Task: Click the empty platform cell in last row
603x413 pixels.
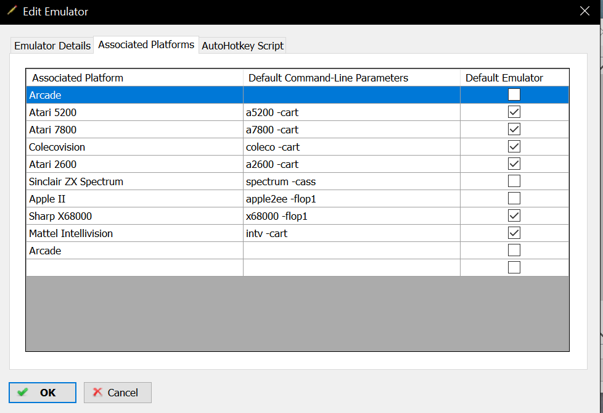Action: pos(134,267)
